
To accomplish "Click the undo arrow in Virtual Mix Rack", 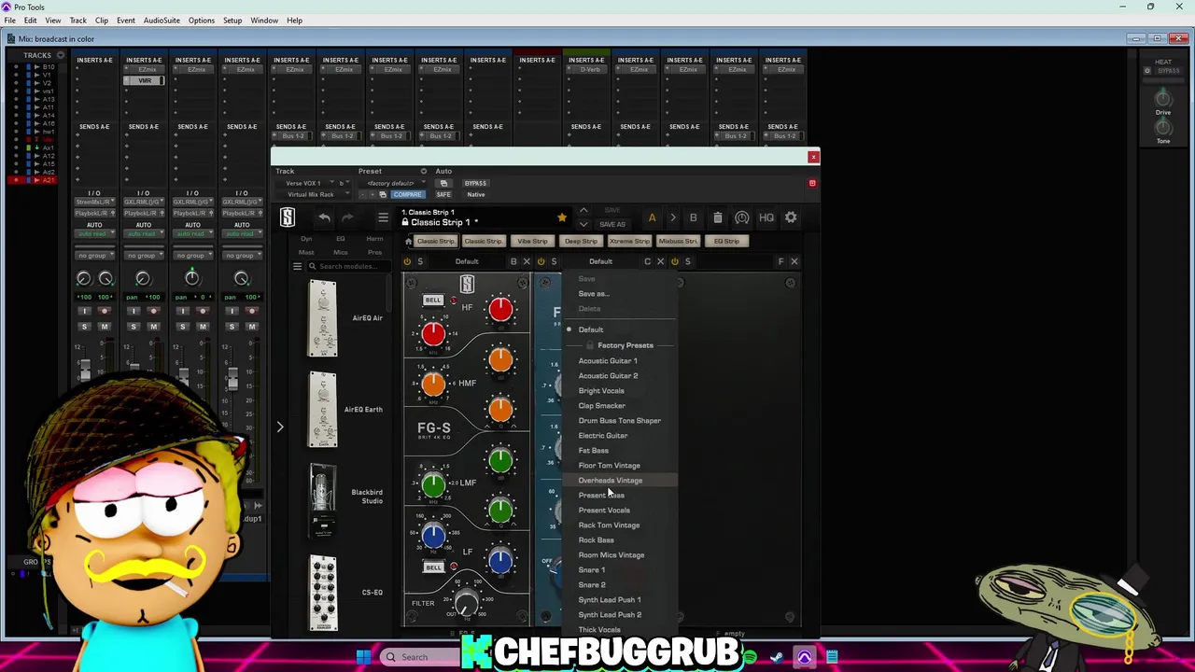I will [x=324, y=218].
